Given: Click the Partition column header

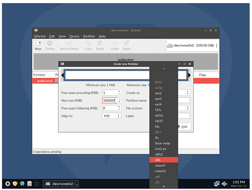Looking at the screenshot, I should (x=39, y=75).
